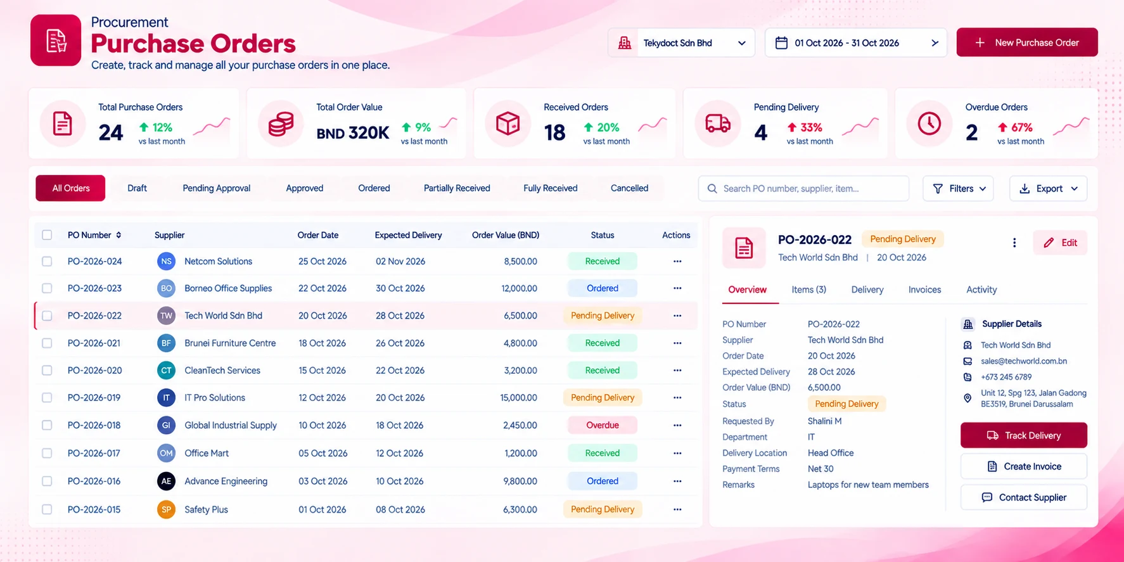Click the SP avatar for Safety Plus

click(166, 509)
